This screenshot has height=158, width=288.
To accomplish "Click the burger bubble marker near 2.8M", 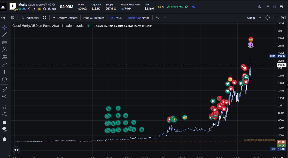I will (x=251, y=40).
